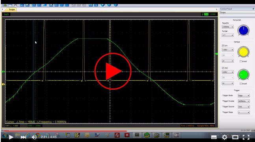This screenshot has width=255, height=142.
Task: Adjust the green CH2 vertical knob
Action: click(243, 74)
